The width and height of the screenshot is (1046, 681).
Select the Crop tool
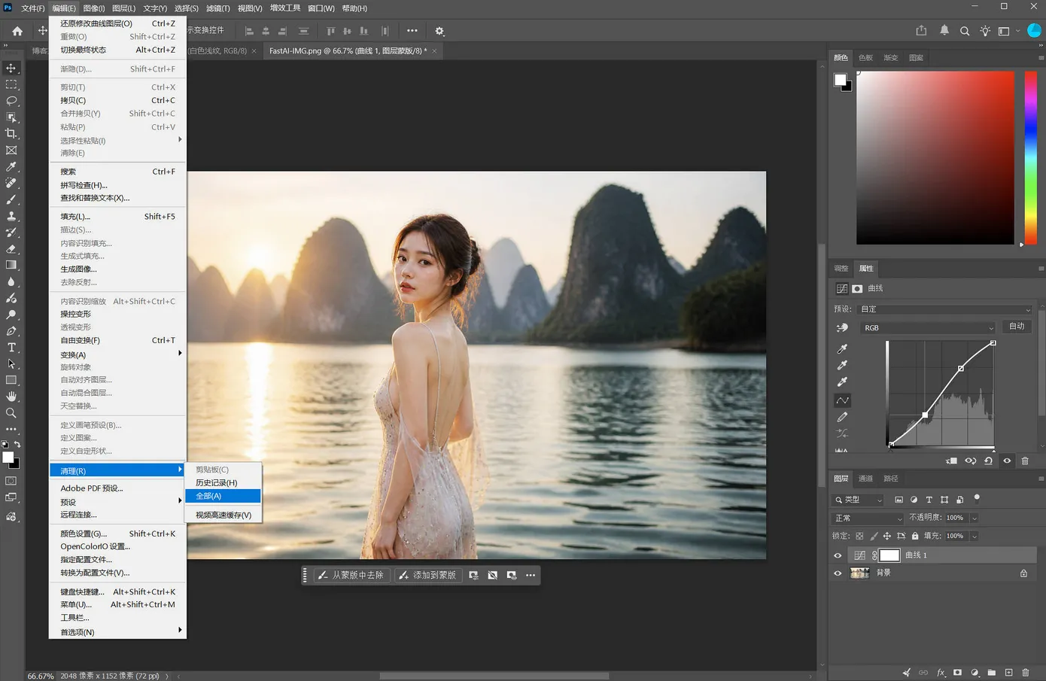[x=11, y=134]
